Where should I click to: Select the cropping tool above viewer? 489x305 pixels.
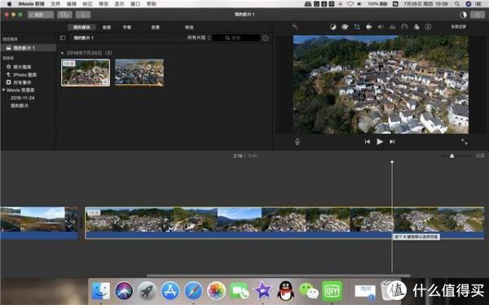pos(357,27)
